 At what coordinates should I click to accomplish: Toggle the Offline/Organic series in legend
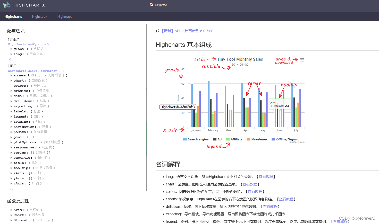(x=285, y=139)
